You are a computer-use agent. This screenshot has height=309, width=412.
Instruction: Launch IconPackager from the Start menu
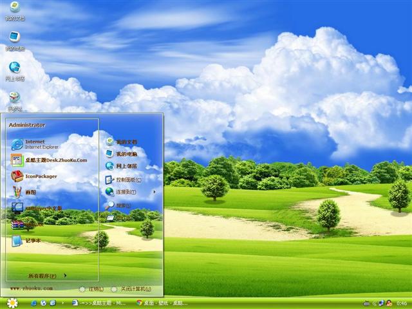coord(34,176)
